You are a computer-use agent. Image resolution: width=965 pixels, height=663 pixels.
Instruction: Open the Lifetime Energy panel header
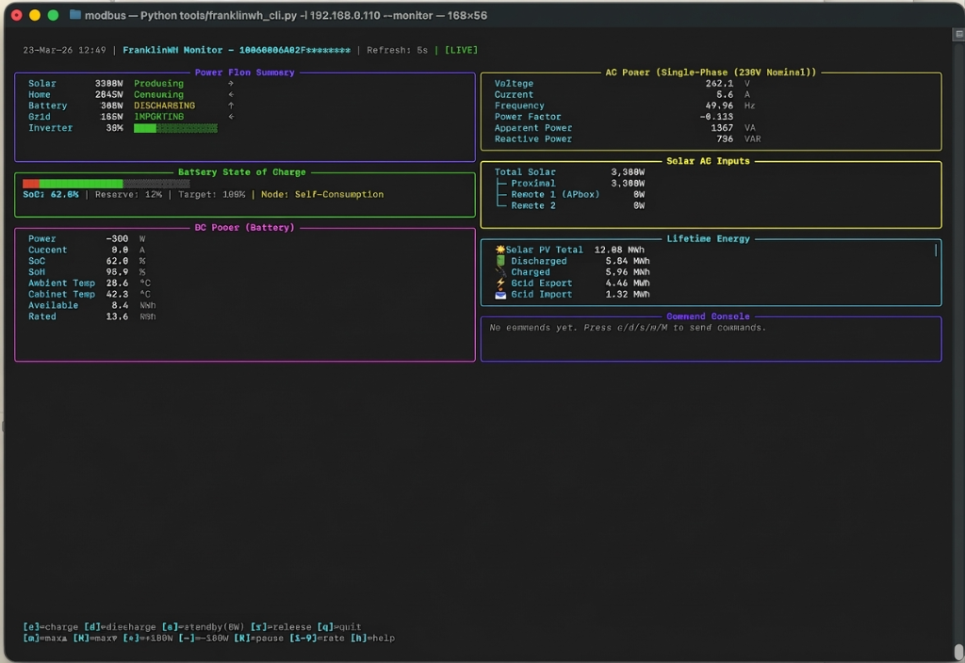[x=710, y=238]
